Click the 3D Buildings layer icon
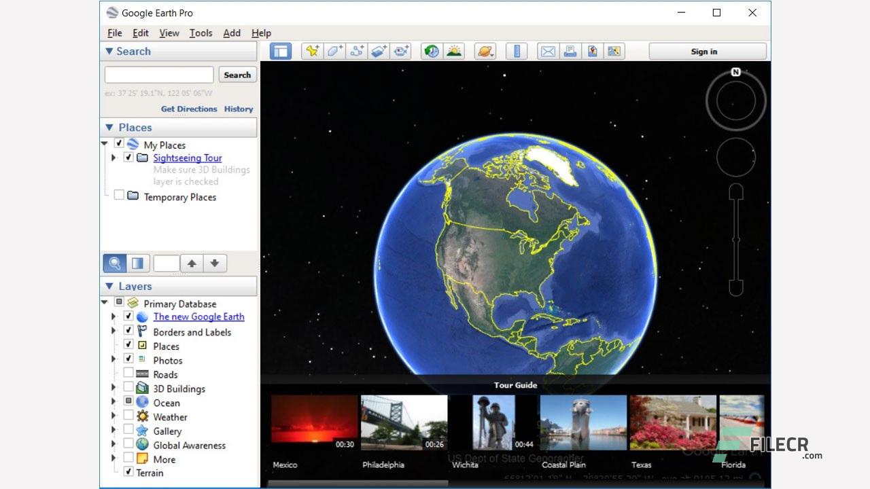 click(142, 388)
